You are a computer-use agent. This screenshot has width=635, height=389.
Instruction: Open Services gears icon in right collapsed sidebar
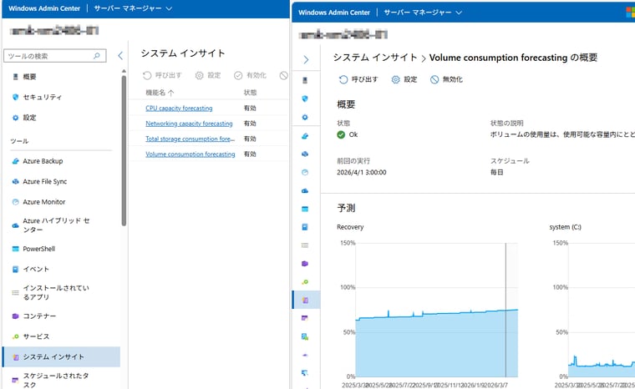pyautogui.click(x=305, y=281)
